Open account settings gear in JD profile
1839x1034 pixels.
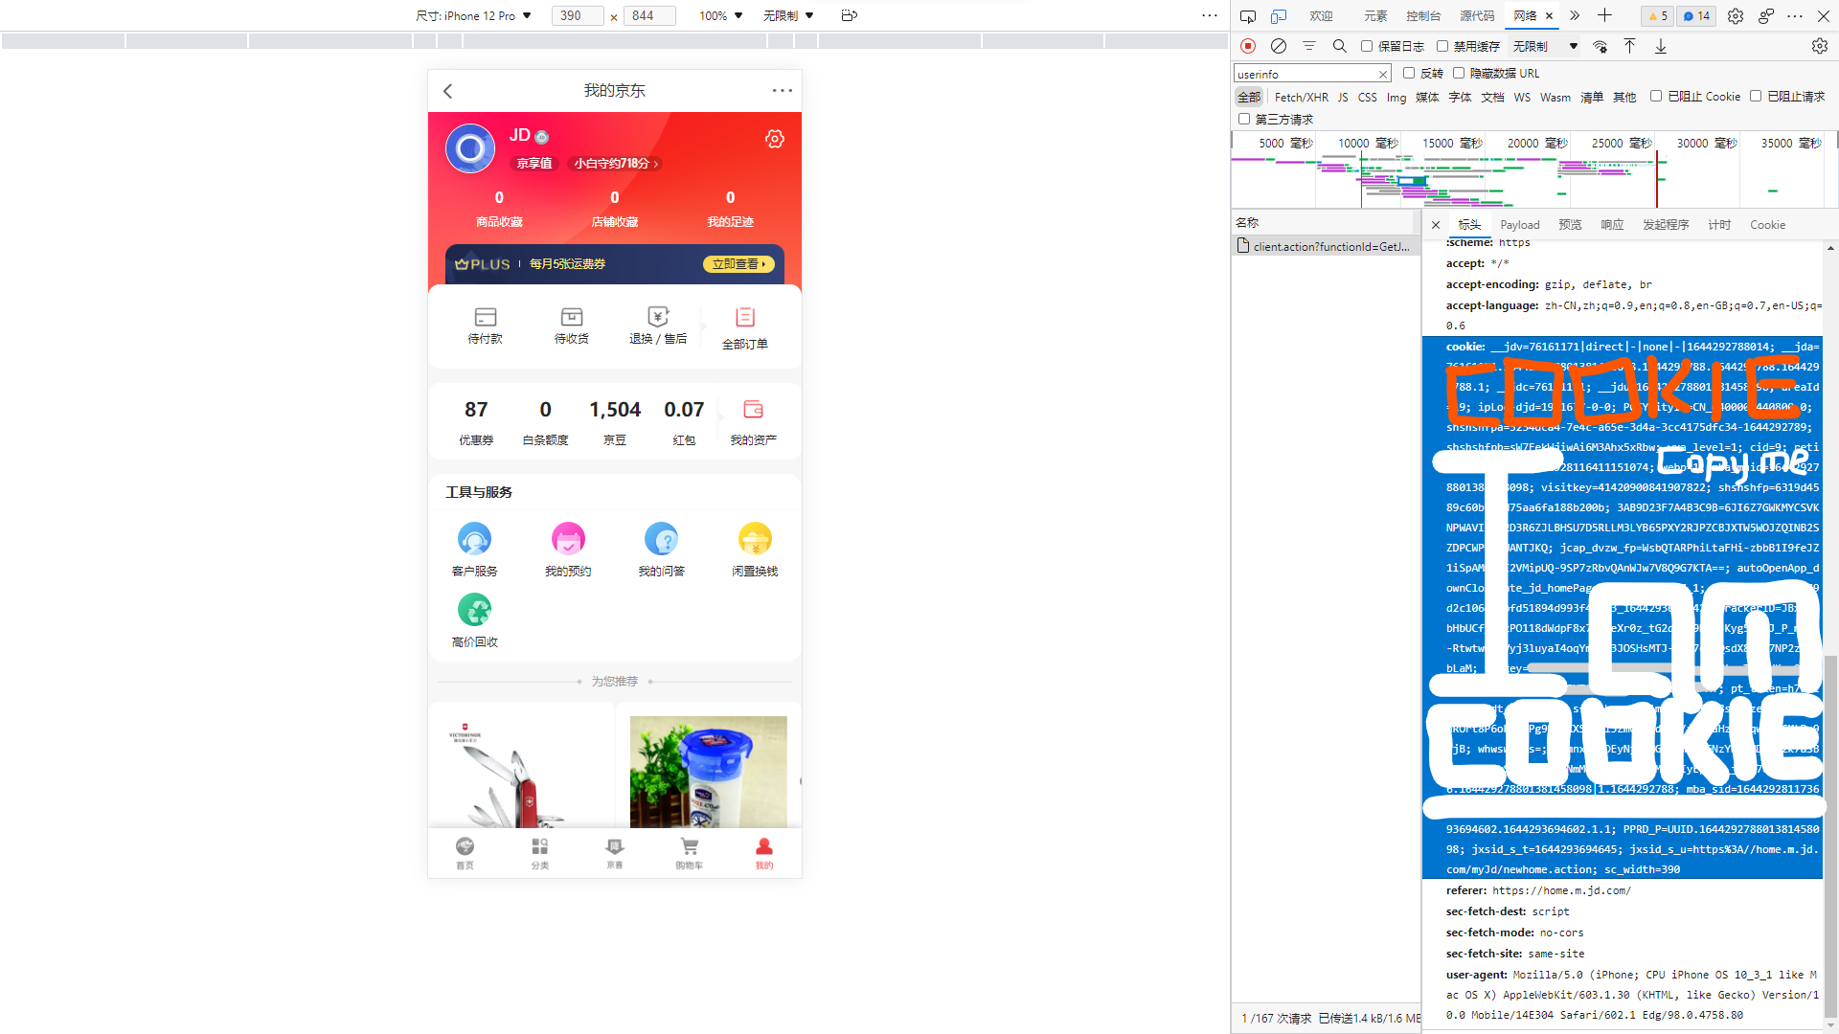click(774, 139)
